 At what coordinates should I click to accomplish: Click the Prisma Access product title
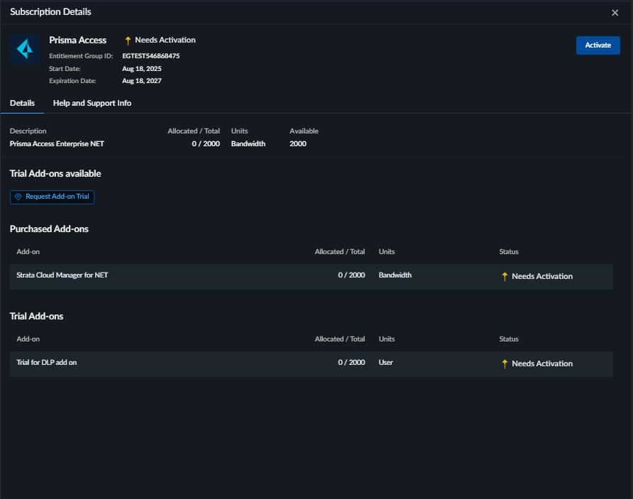(77, 40)
